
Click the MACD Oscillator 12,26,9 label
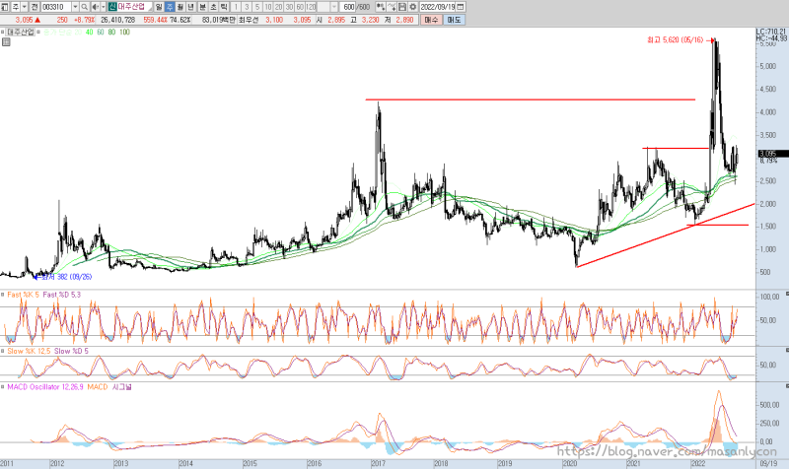click(45, 387)
